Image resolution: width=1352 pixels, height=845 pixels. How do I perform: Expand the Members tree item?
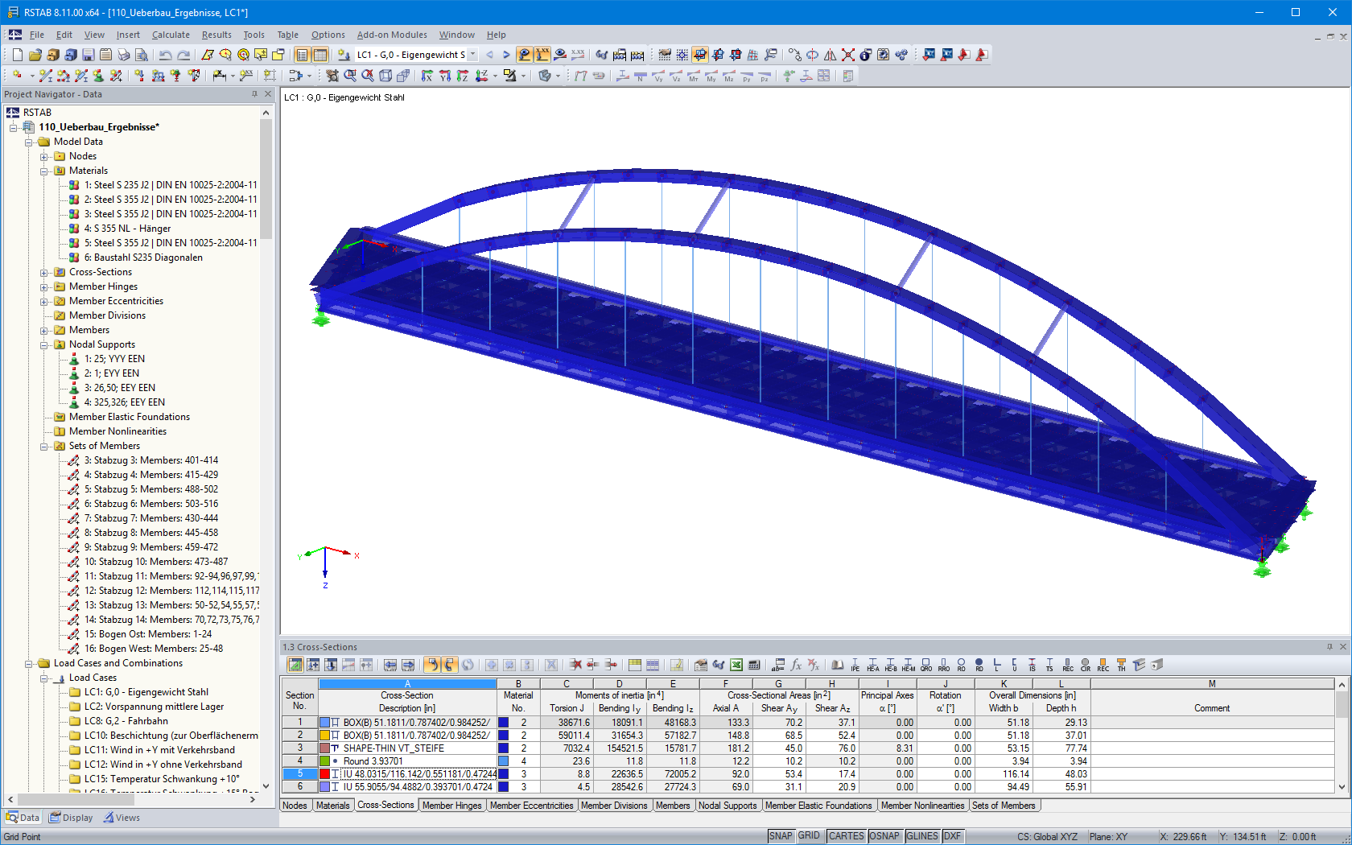[x=44, y=331]
